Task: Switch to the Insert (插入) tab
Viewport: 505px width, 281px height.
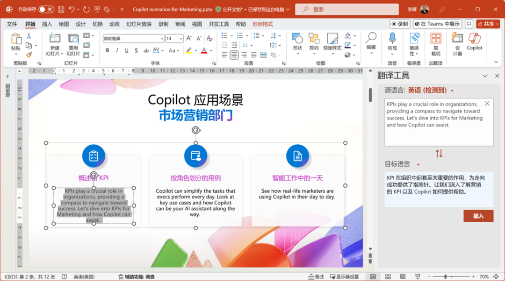Action: (x=47, y=24)
